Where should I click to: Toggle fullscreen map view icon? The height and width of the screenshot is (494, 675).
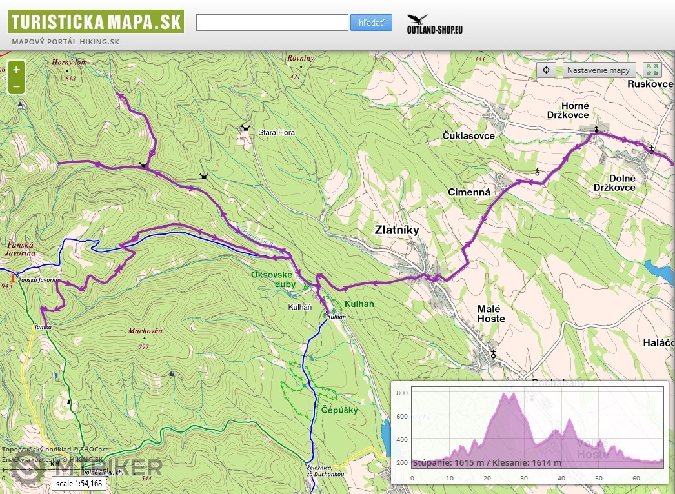tap(652, 70)
